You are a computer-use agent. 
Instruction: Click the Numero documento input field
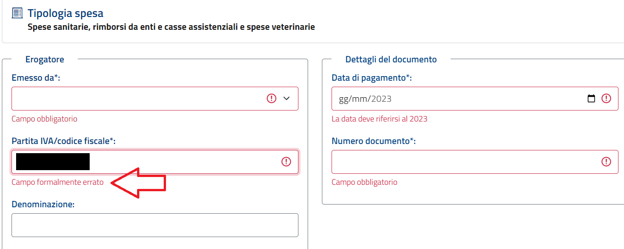(475, 162)
